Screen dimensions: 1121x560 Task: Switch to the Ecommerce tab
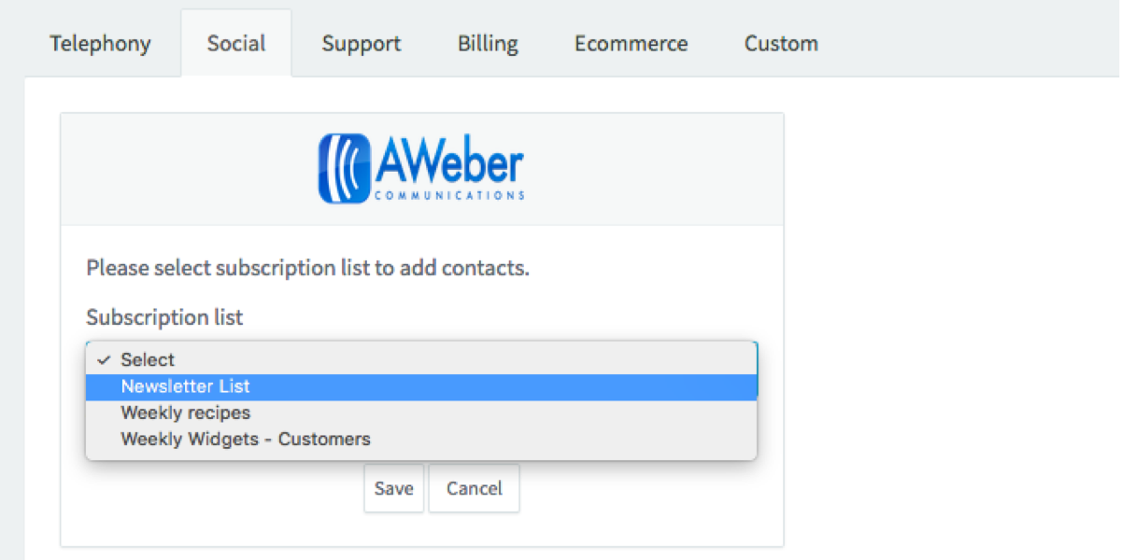631,44
